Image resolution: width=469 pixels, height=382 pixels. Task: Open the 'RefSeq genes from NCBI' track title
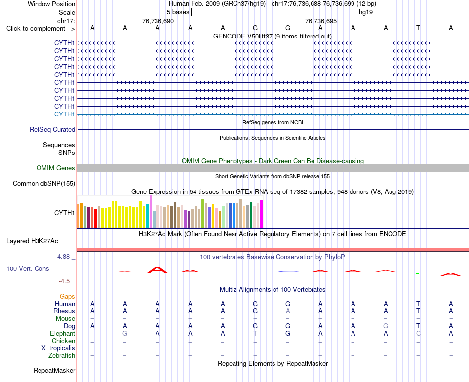(273, 122)
